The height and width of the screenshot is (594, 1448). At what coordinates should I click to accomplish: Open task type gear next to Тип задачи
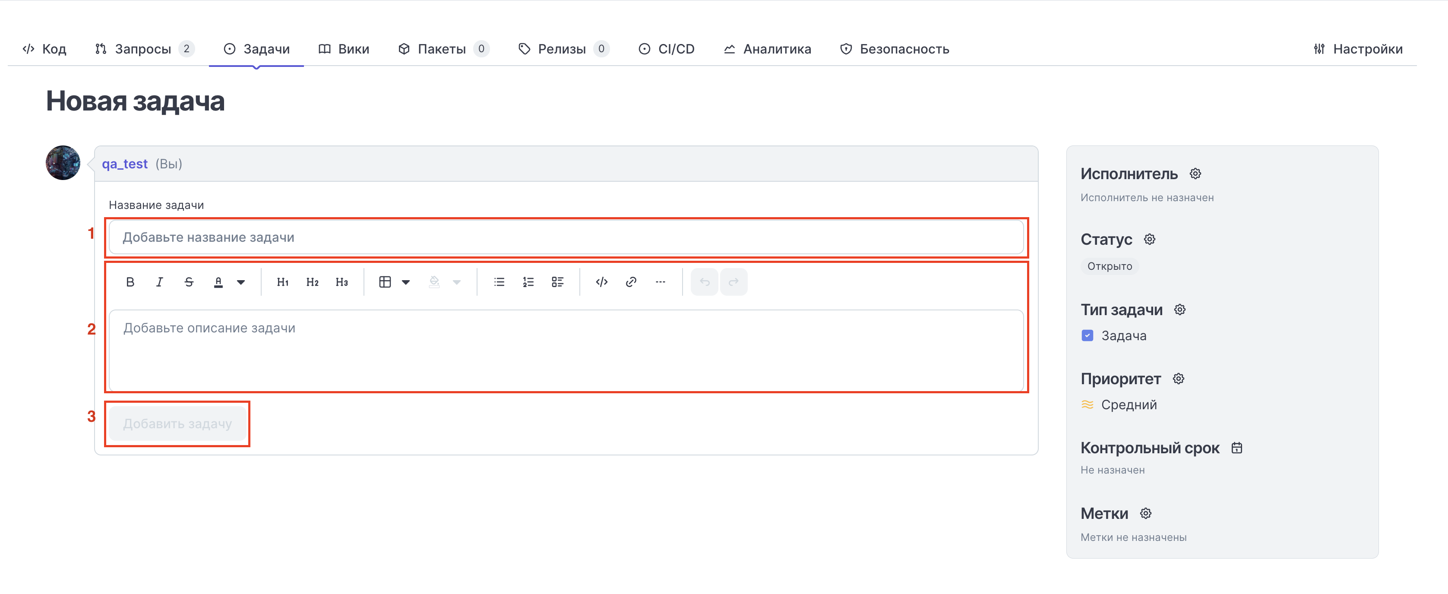point(1180,310)
